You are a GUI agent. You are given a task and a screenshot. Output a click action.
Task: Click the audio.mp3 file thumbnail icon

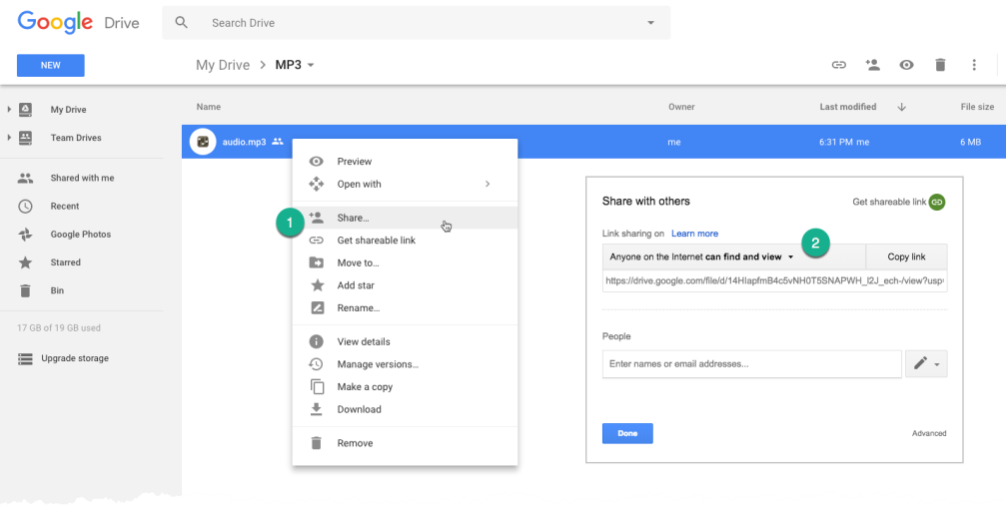coord(203,142)
